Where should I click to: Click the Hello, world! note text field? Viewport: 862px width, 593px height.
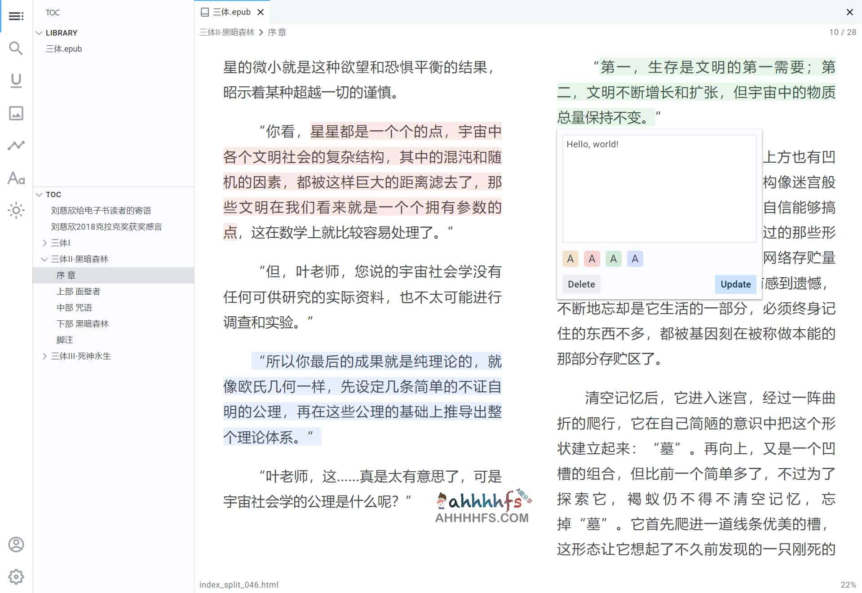coord(659,189)
